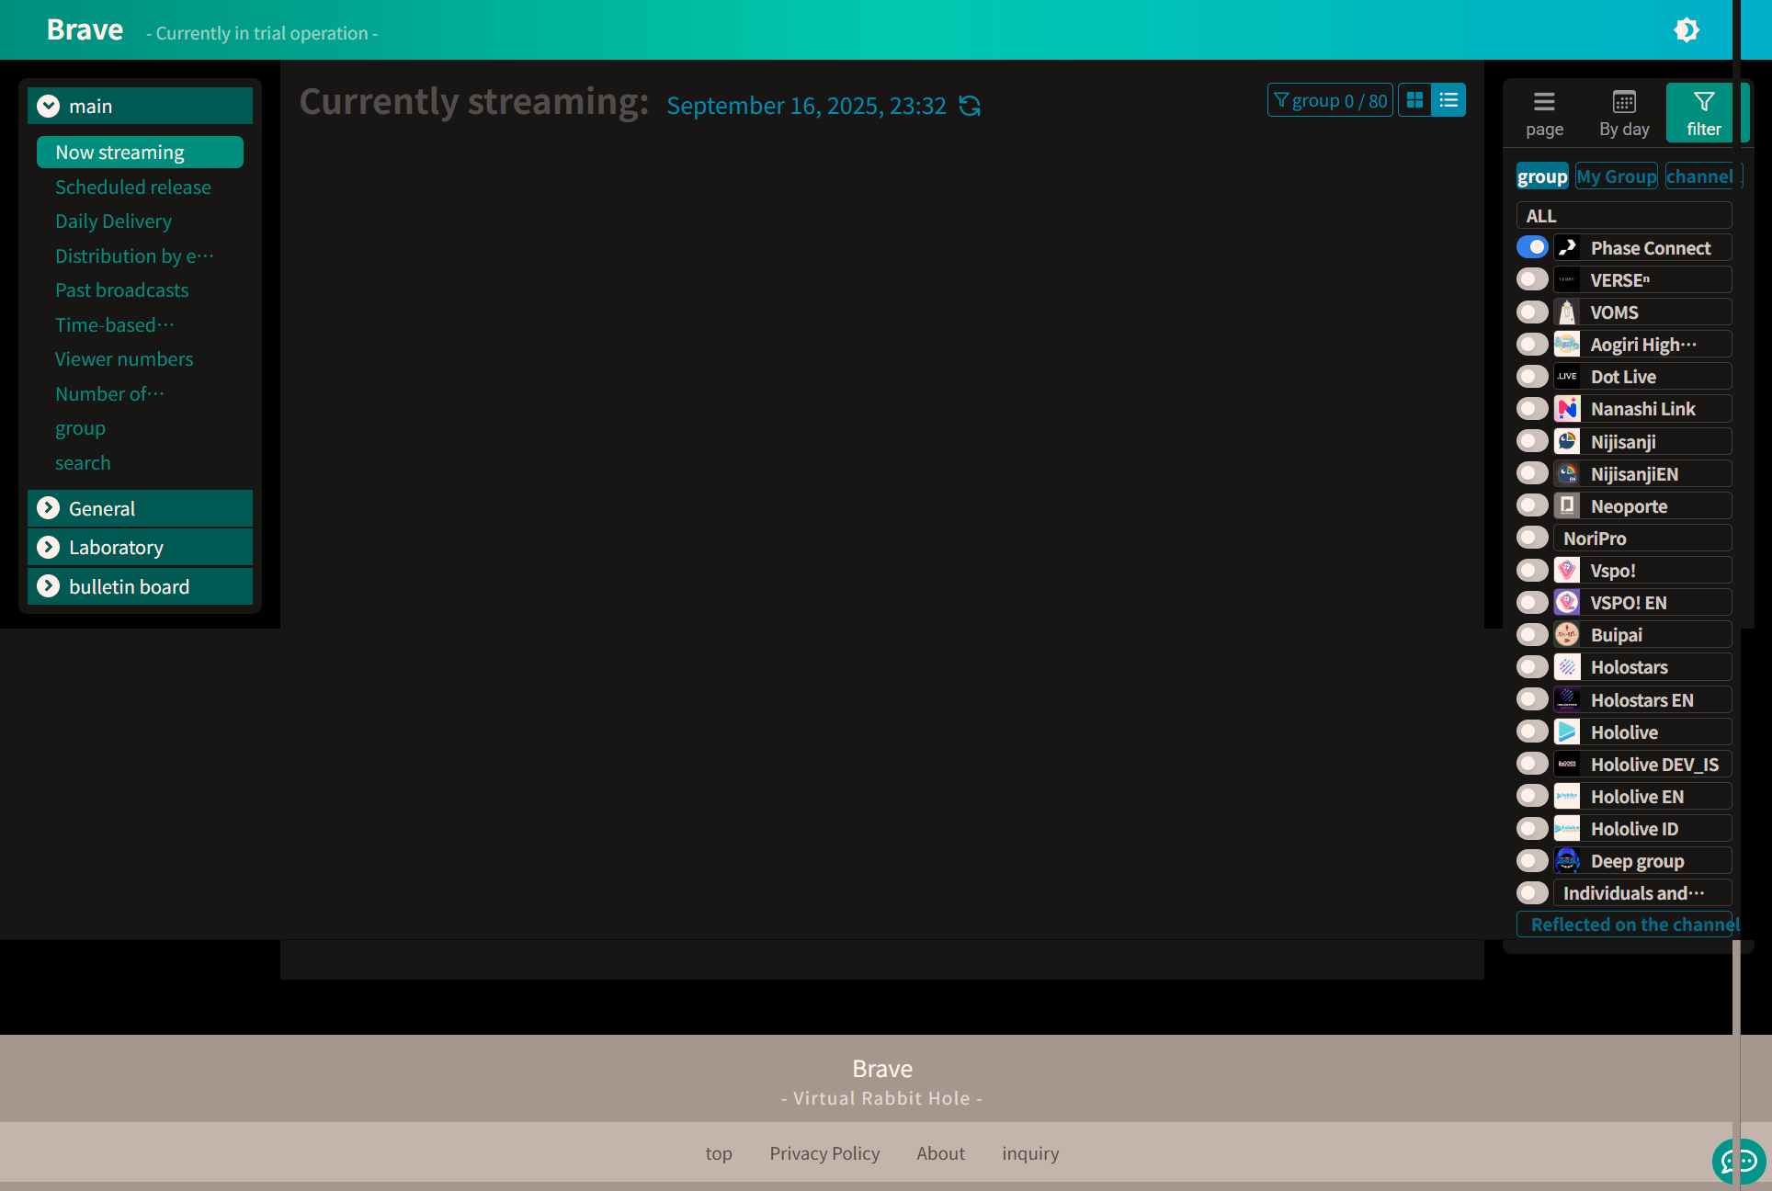Enable the Hololive group toggle
Viewport: 1772px width, 1191px height.
click(x=1532, y=732)
